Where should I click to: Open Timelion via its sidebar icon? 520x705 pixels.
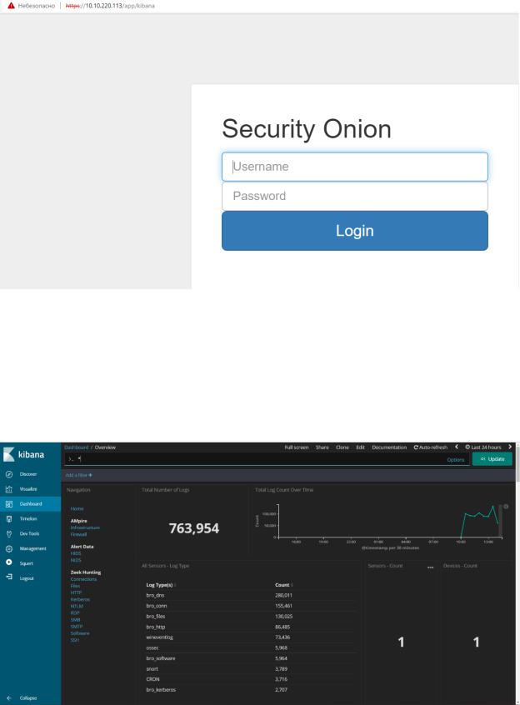click(x=8, y=519)
